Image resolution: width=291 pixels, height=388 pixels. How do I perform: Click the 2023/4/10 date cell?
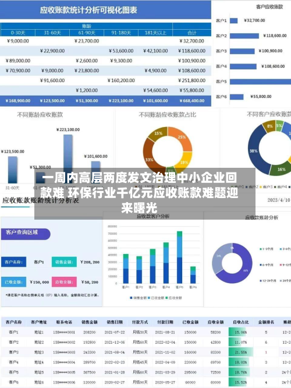(279, 200)
